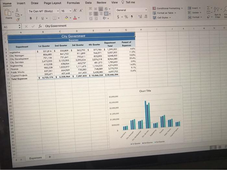Click the Clear eraser icon
Screen dimensions: 227x170
click(209, 17)
